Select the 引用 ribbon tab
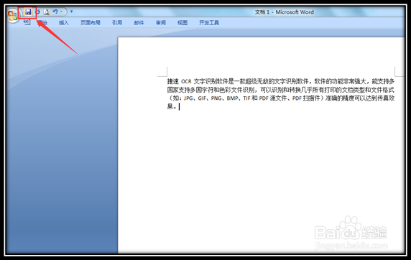411x260 pixels. point(117,23)
